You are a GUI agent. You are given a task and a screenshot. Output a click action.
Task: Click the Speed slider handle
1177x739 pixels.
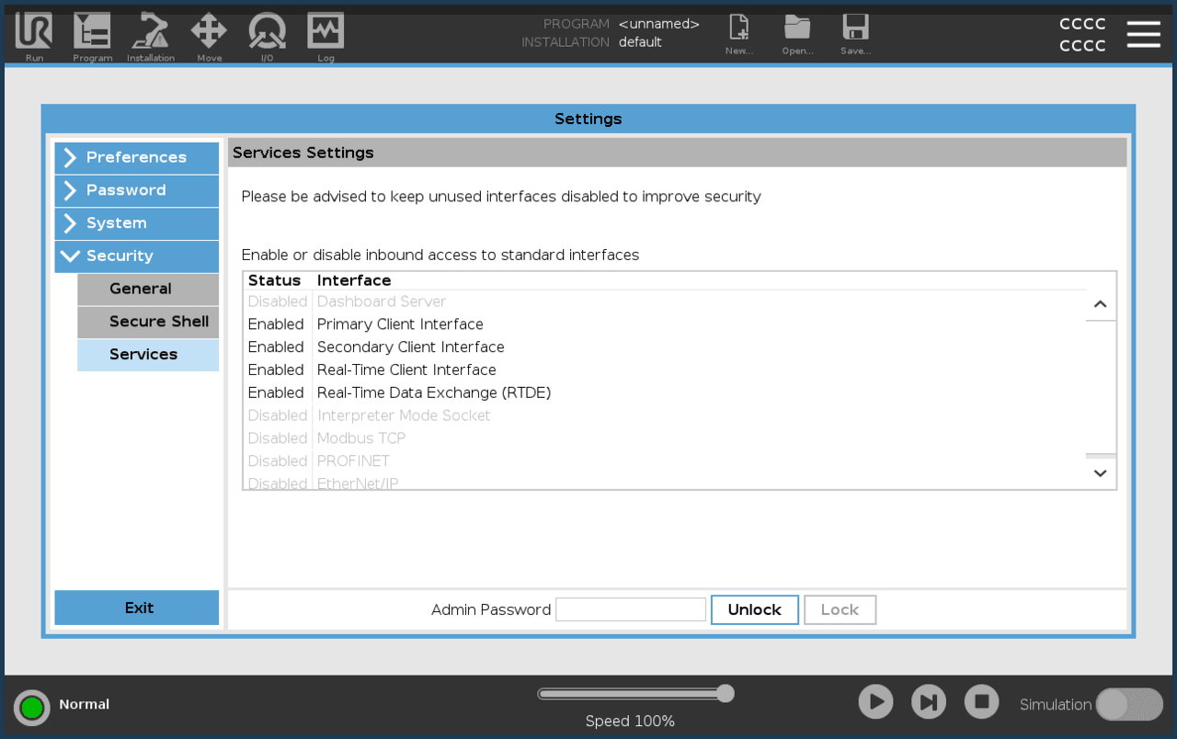[726, 693]
